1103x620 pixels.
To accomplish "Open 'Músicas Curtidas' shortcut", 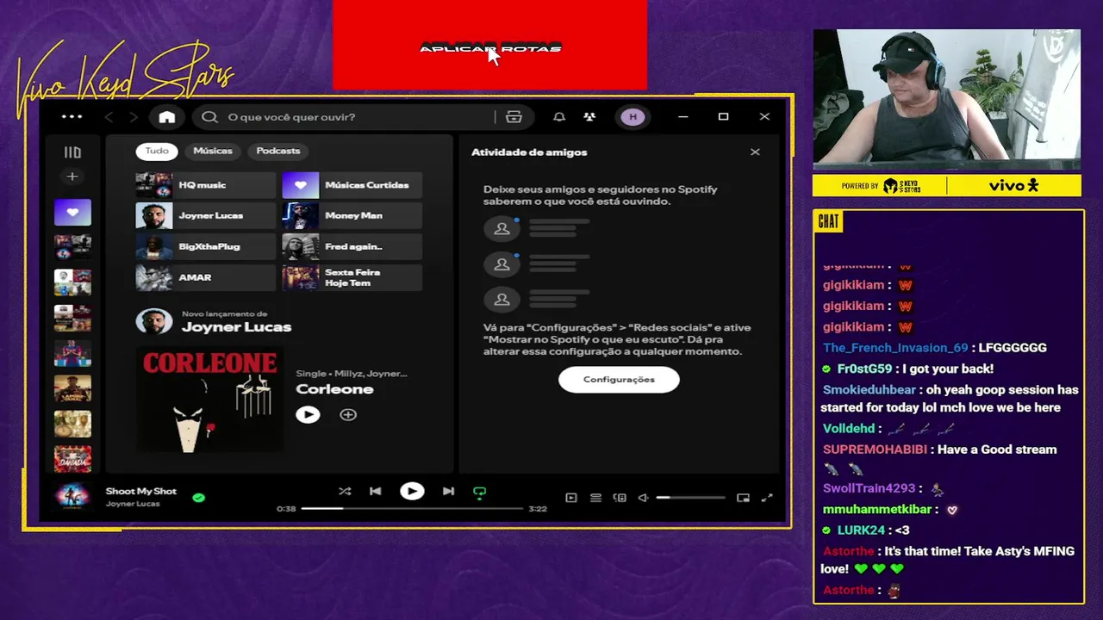I will click(352, 185).
